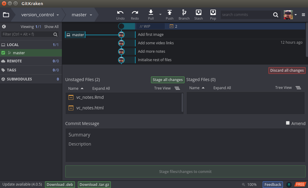Click Download .tar.gz button
The height and width of the screenshot is (188, 308).
tap(94, 184)
